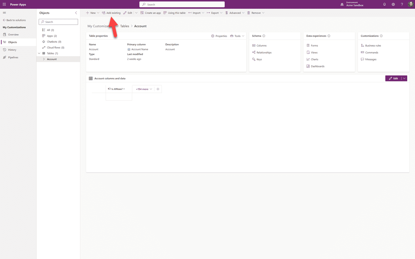Open Business rules under Customizations
The width and height of the screenshot is (415, 259).
(373, 46)
